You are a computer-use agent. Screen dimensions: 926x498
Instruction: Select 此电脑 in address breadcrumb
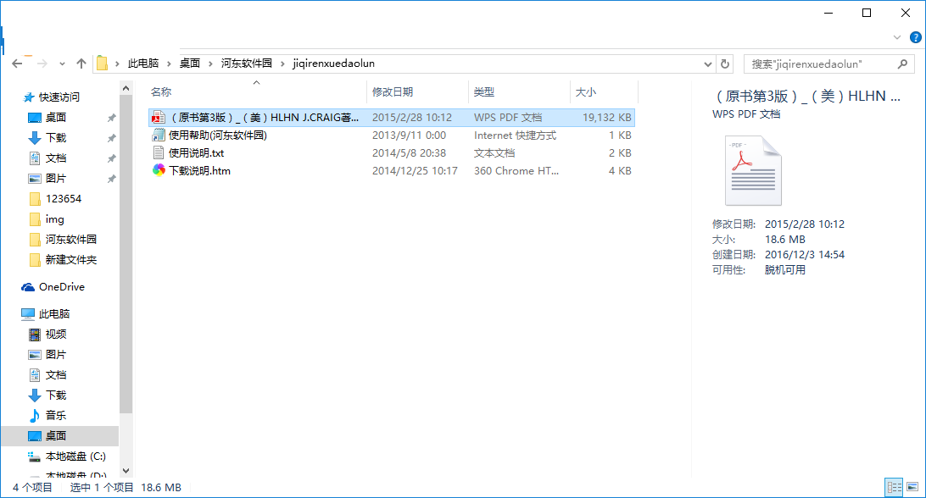[x=143, y=64]
